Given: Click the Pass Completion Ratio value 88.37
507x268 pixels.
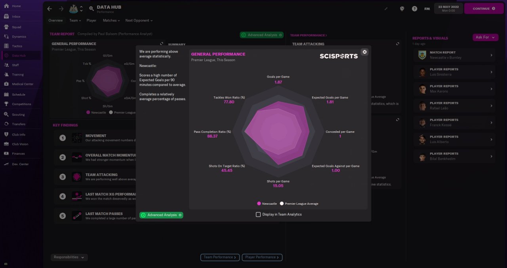Looking at the screenshot, I should coord(212,136).
